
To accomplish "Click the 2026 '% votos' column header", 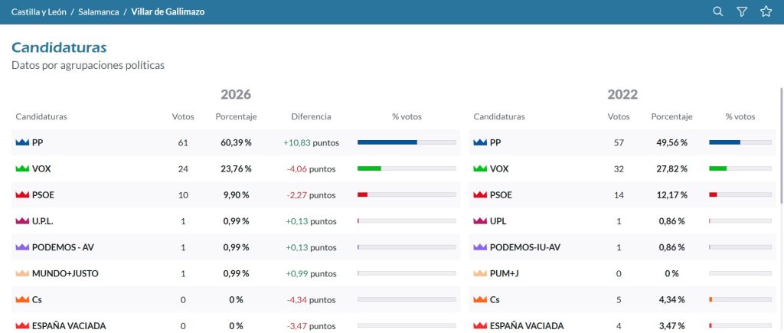I will (407, 116).
